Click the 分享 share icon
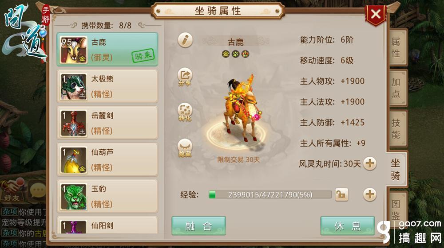Screen dimensions: 444x248 point(185,77)
